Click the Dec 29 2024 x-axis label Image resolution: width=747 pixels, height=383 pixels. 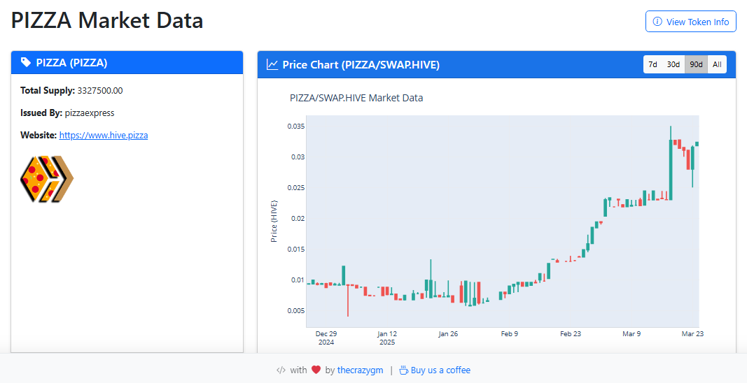(x=326, y=338)
